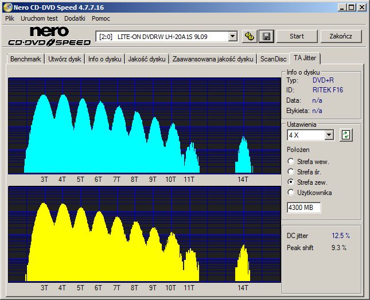Click the Start button
This screenshot has width=370, height=300.
point(297,36)
